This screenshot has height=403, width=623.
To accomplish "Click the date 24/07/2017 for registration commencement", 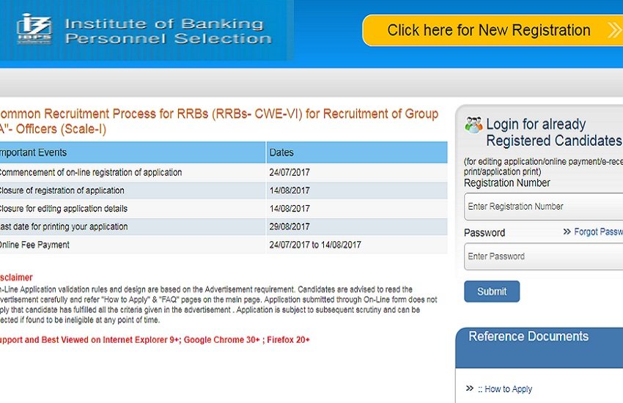I will (290, 172).
